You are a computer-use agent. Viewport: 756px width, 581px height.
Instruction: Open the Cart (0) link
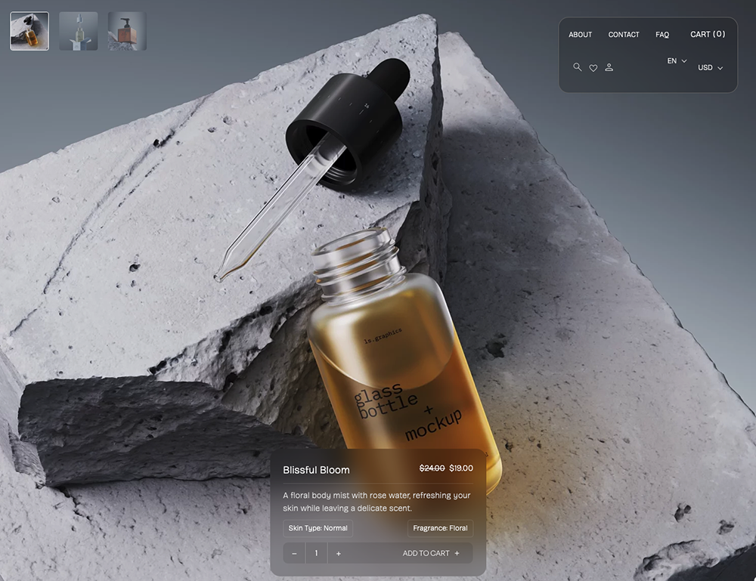click(x=708, y=34)
